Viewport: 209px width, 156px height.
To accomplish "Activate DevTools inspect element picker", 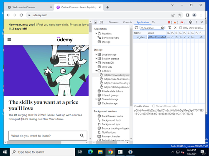I will pyautogui.click(x=96, y=22).
